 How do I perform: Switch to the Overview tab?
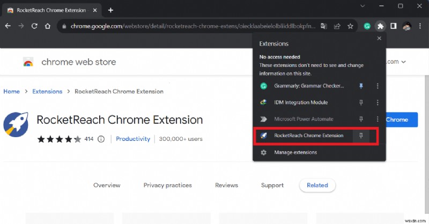tap(107, 185)
